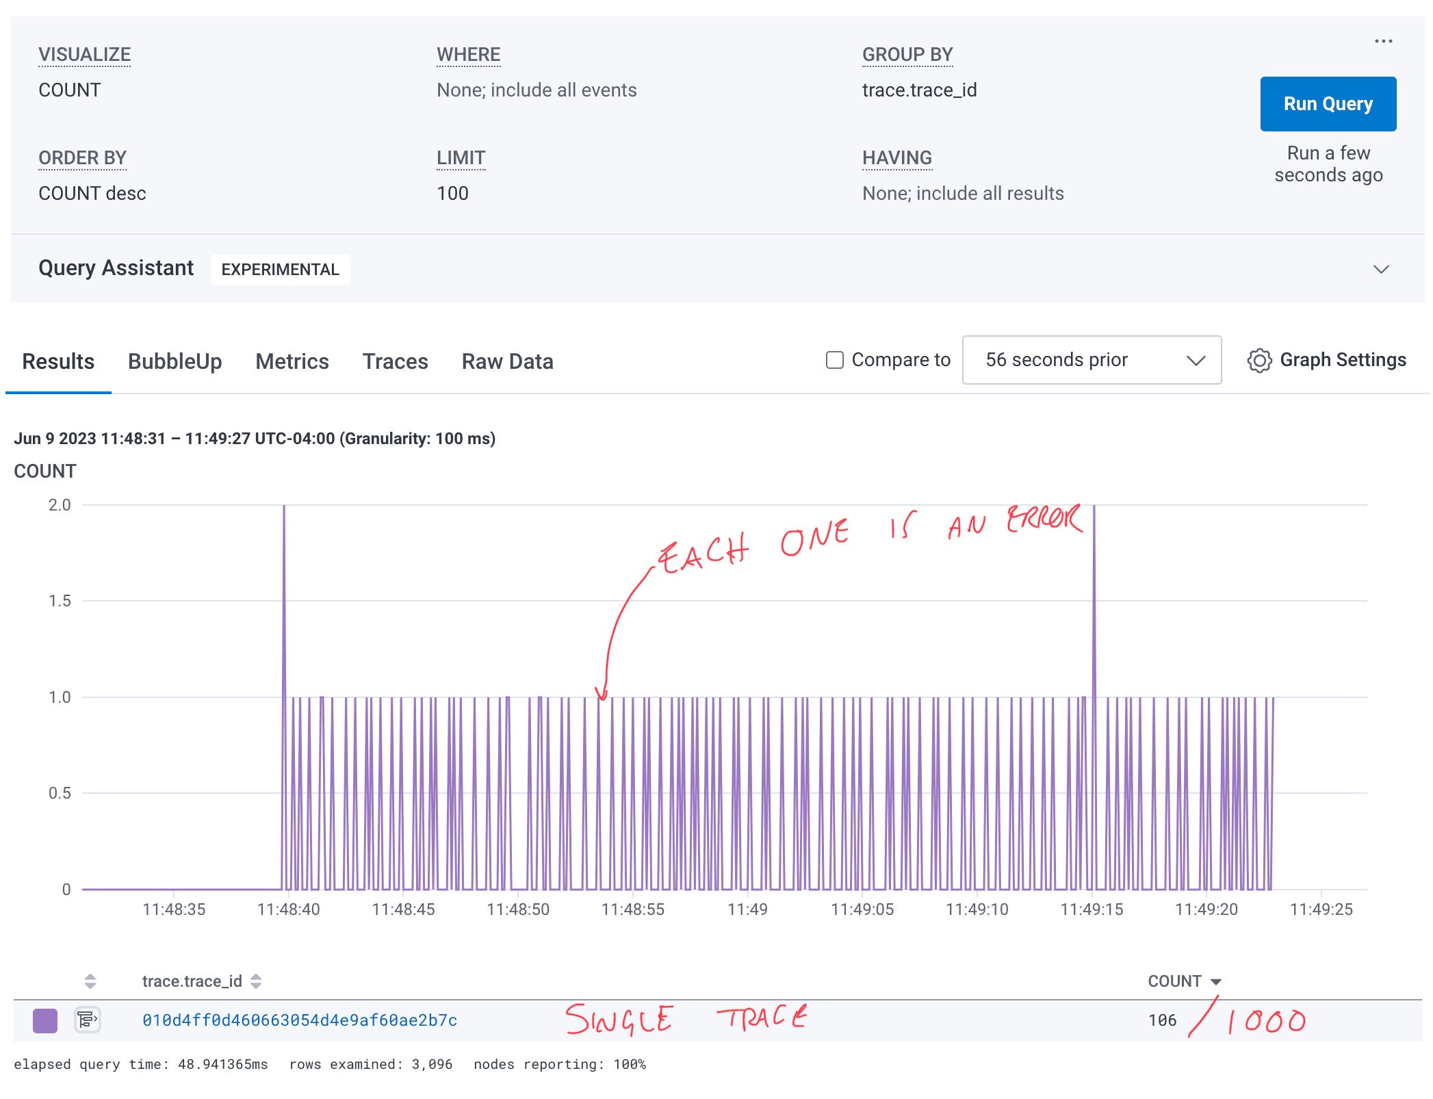Click sort arrows beside trace.trace_id header
Screen dimensions: 1433x1099
[x=256, y=981]
